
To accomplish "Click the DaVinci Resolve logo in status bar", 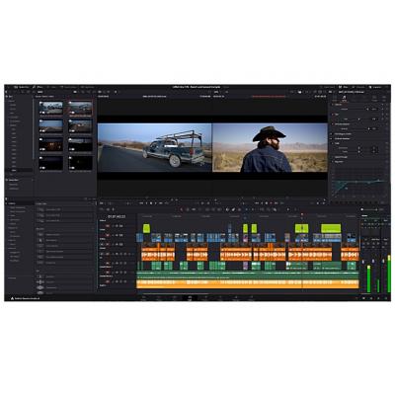I will [13, 298].
